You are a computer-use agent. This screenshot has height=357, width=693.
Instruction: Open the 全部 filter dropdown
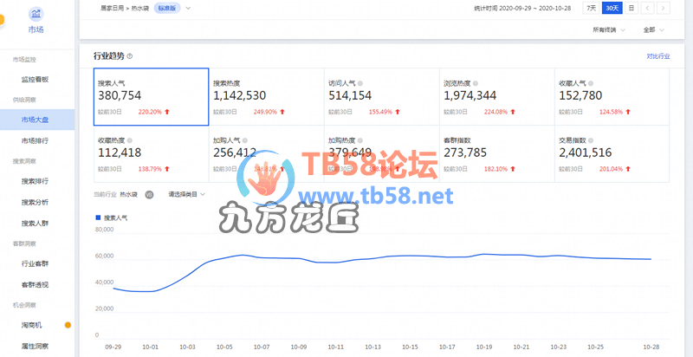(x=654, y=30)
